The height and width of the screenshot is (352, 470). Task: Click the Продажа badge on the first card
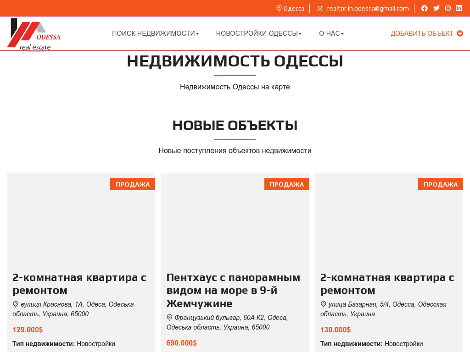[x=133, y=184]
